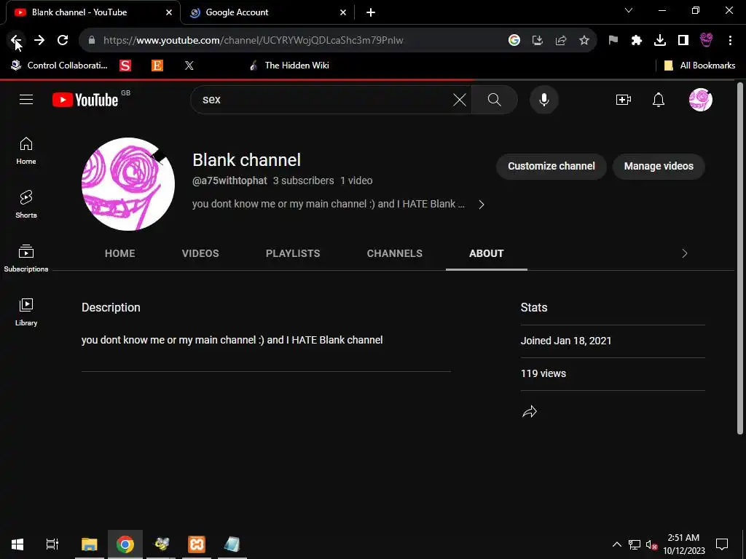Open Chrome profile avatar in toolbar

pos(707,41)
